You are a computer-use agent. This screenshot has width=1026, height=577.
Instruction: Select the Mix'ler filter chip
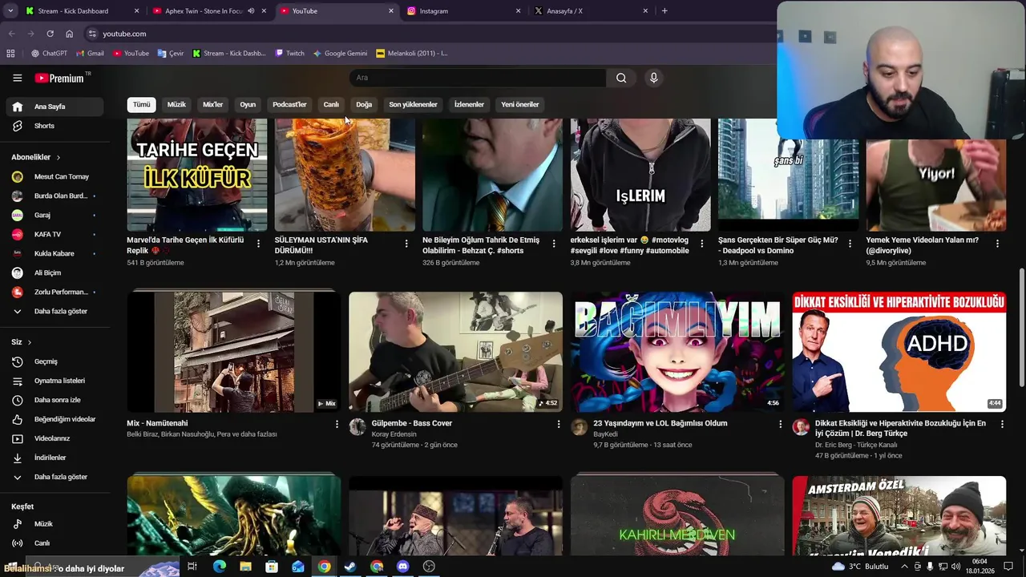tap(212, 104)
